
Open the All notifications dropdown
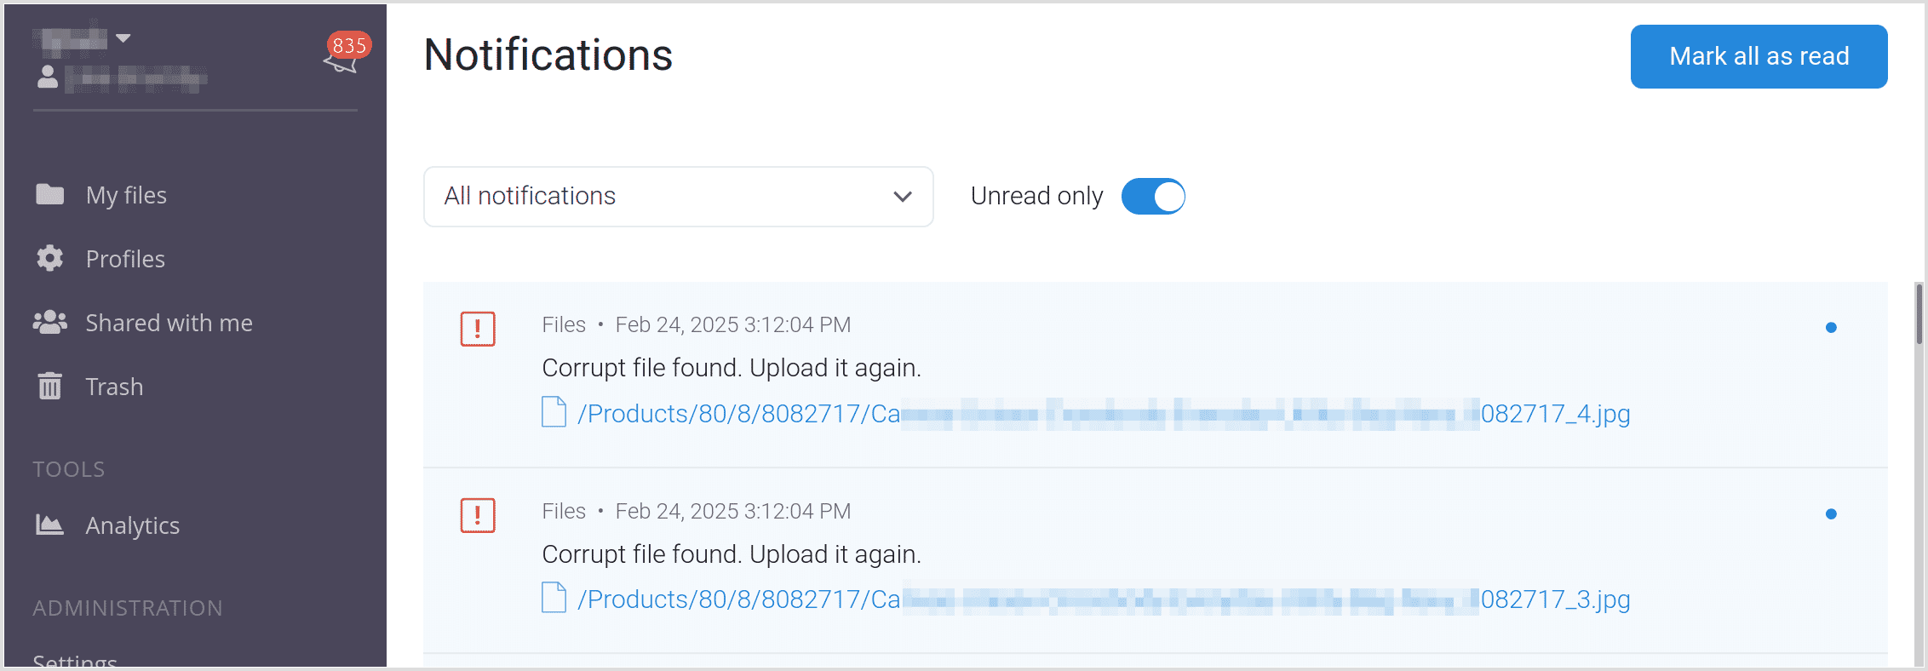point(678,197)
